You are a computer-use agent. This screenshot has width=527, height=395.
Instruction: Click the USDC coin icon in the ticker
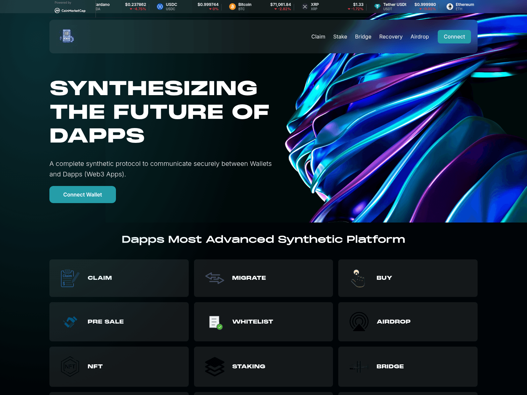coord(160,6)
